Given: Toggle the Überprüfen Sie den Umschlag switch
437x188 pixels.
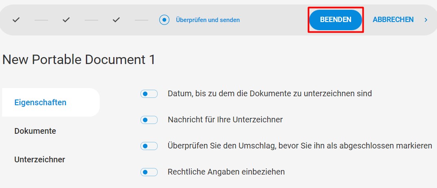Looking at the screenshot, I should pos(149,146).
